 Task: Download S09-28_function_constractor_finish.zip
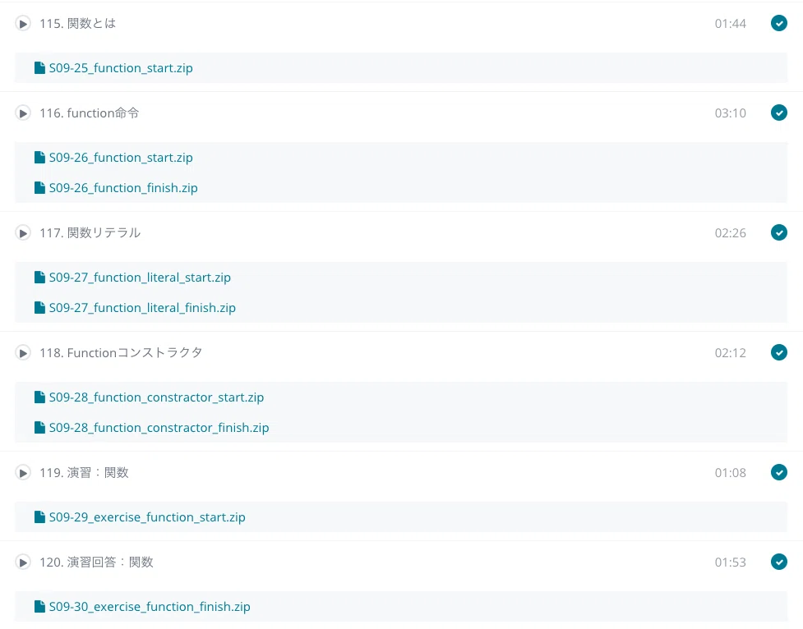[x=159, y=428]
